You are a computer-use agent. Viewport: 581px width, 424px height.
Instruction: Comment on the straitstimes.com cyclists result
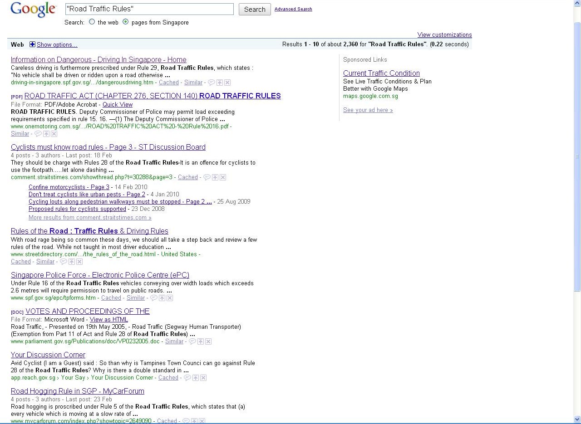(207, 177)
